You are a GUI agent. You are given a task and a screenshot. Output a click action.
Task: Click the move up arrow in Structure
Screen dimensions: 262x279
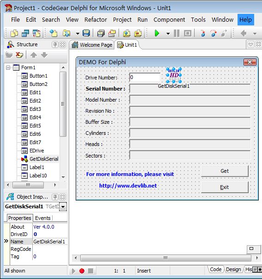pyautogui.click(x=34, y=55)
